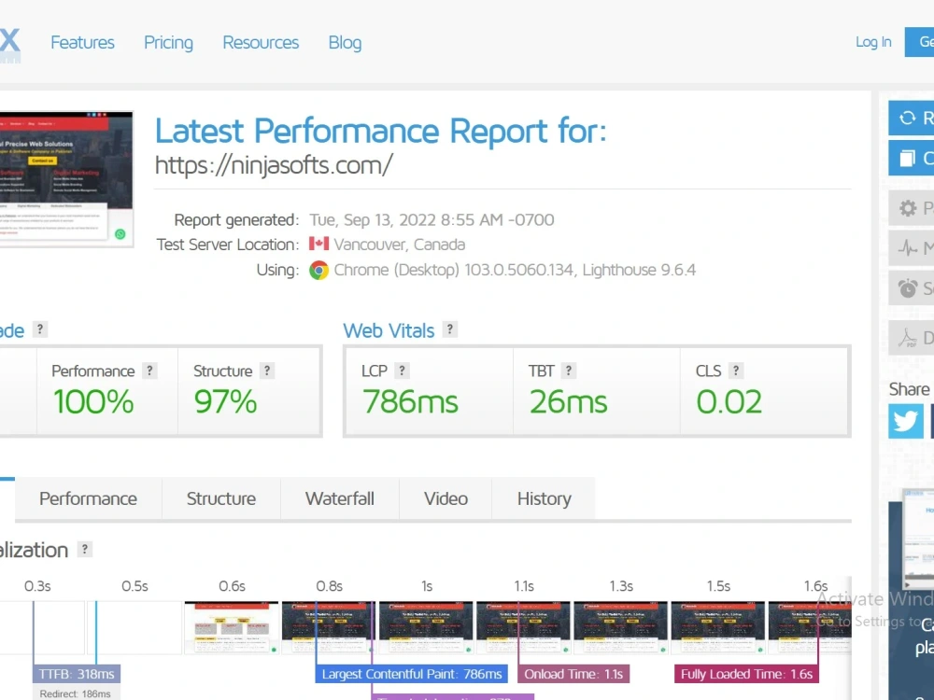Click the Redirect: 186ms label
The image size is (934, 700).
(x=75, y=693)
